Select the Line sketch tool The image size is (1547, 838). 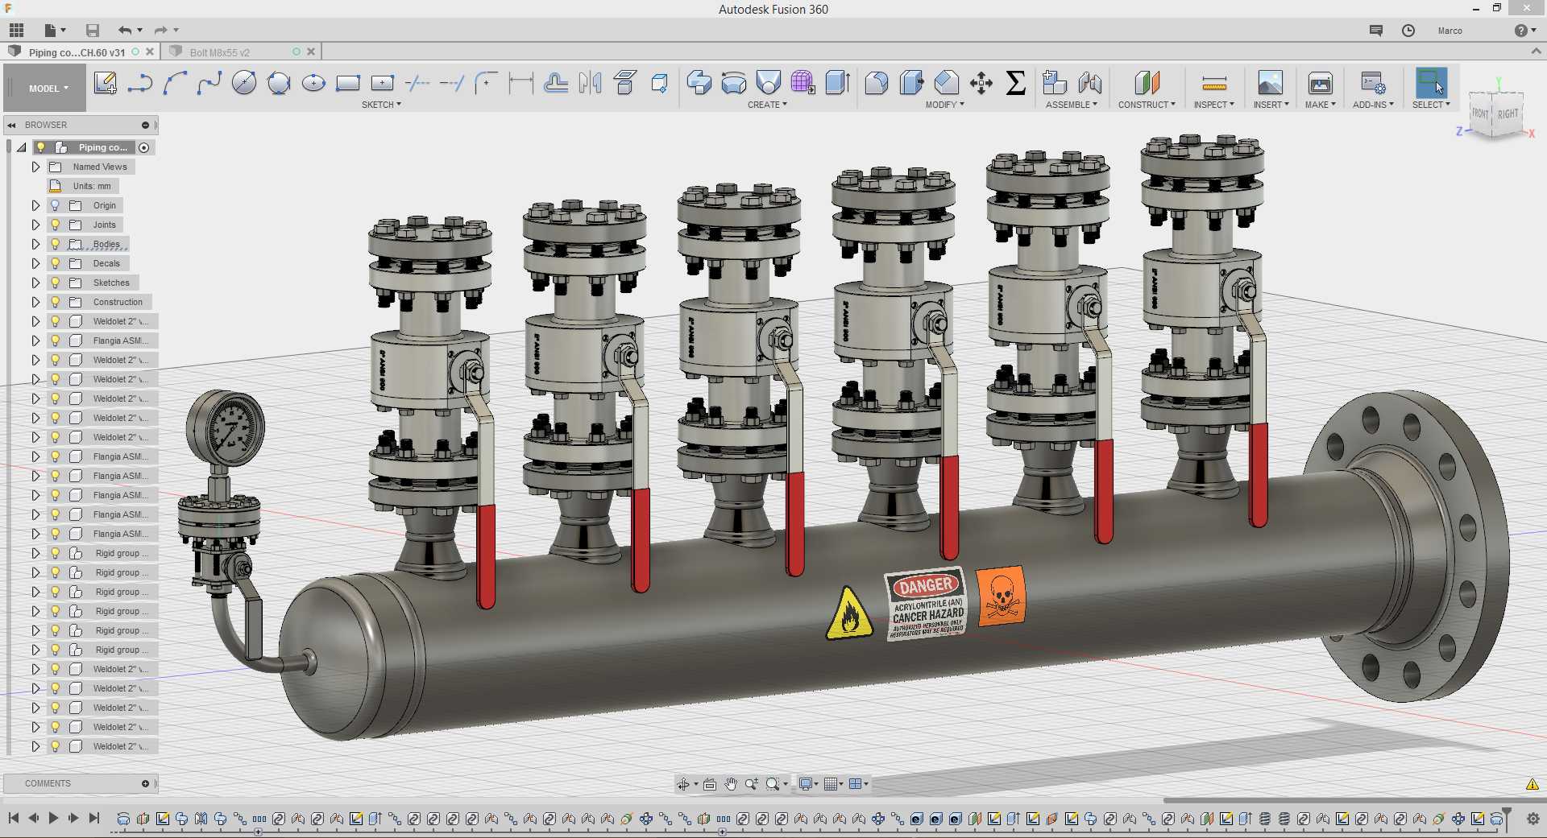point(140,83)
